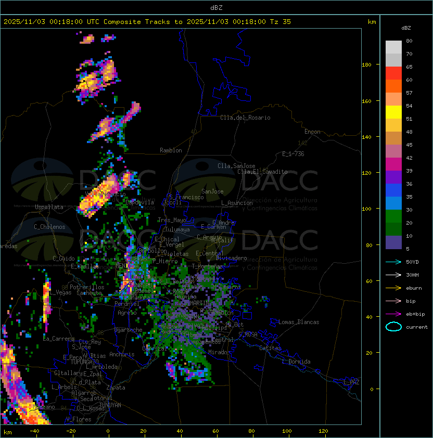
Task: Click the 'E_1-736' map label
Action: [x=293, y=154]
